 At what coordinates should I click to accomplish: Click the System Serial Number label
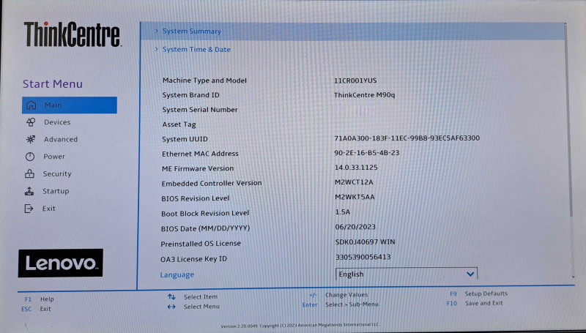click(200, 109)
